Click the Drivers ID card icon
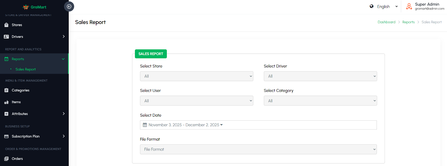 pyautogui.click(x=6, y=37)
